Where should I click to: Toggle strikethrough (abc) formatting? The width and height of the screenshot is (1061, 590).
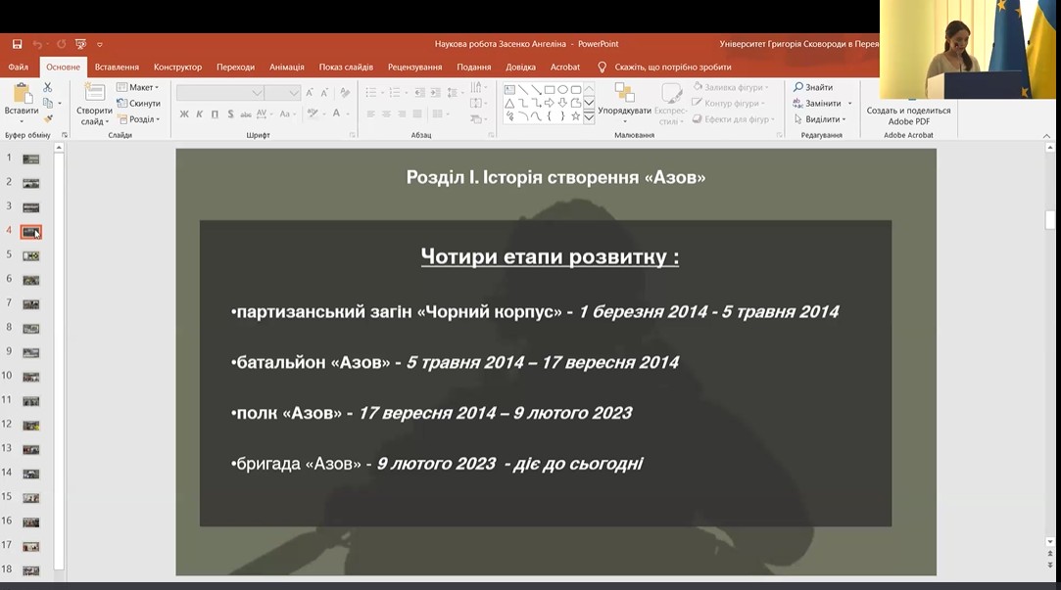point(246,114)
